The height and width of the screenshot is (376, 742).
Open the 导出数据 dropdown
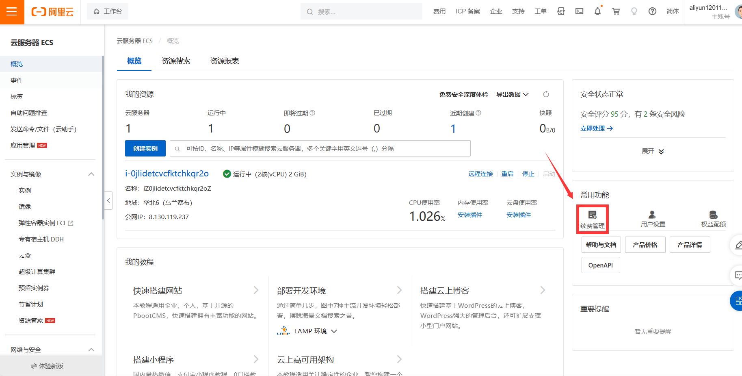(513, 94)
